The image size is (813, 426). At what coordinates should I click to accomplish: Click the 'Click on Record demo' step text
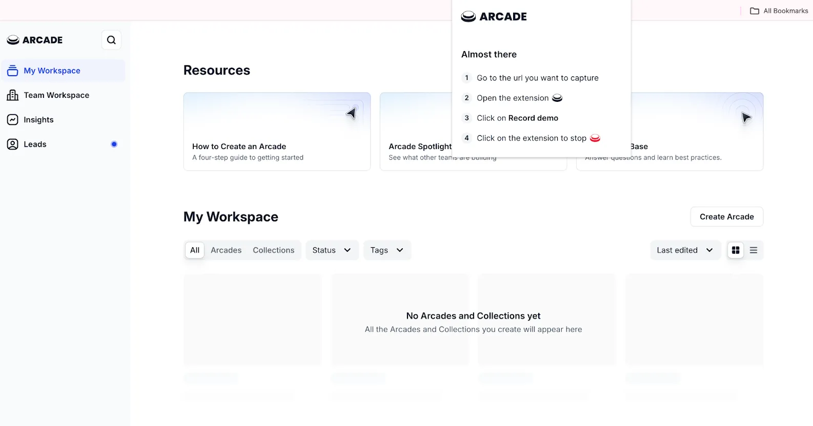(x=518, y=118)
